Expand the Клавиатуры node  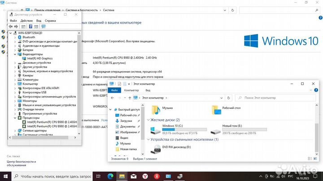pos(15,80)
